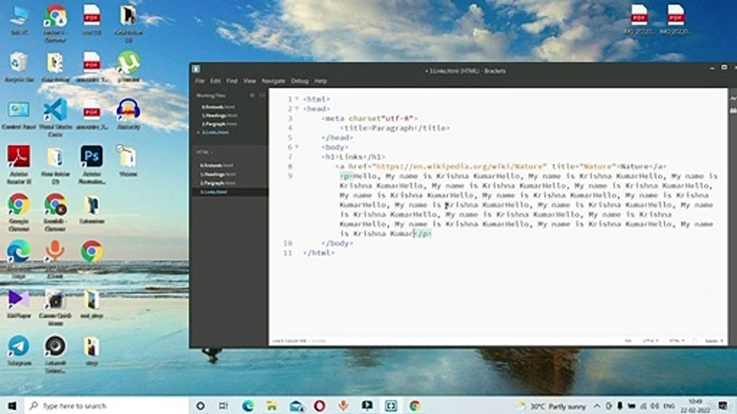737x414 pixels.
Task: Select the Control Panel desktop icon
Action: pos(18,114)
